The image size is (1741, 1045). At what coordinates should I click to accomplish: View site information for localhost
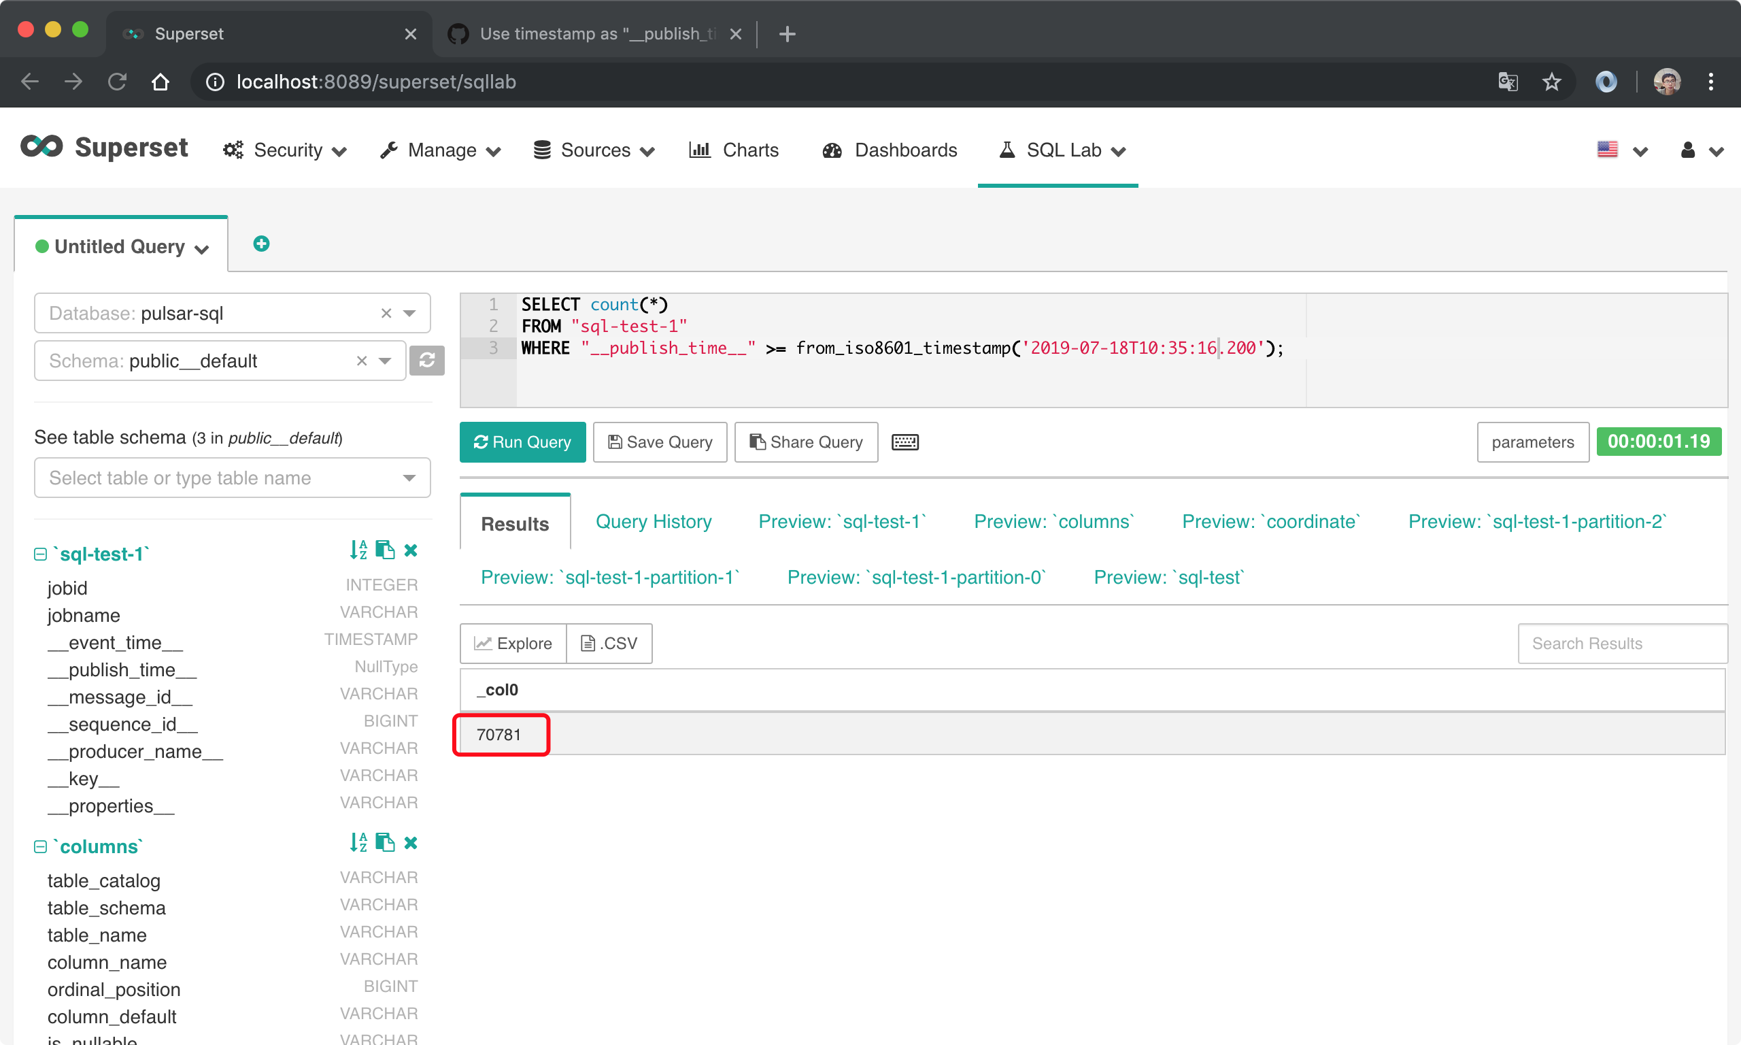coord(215,82)
